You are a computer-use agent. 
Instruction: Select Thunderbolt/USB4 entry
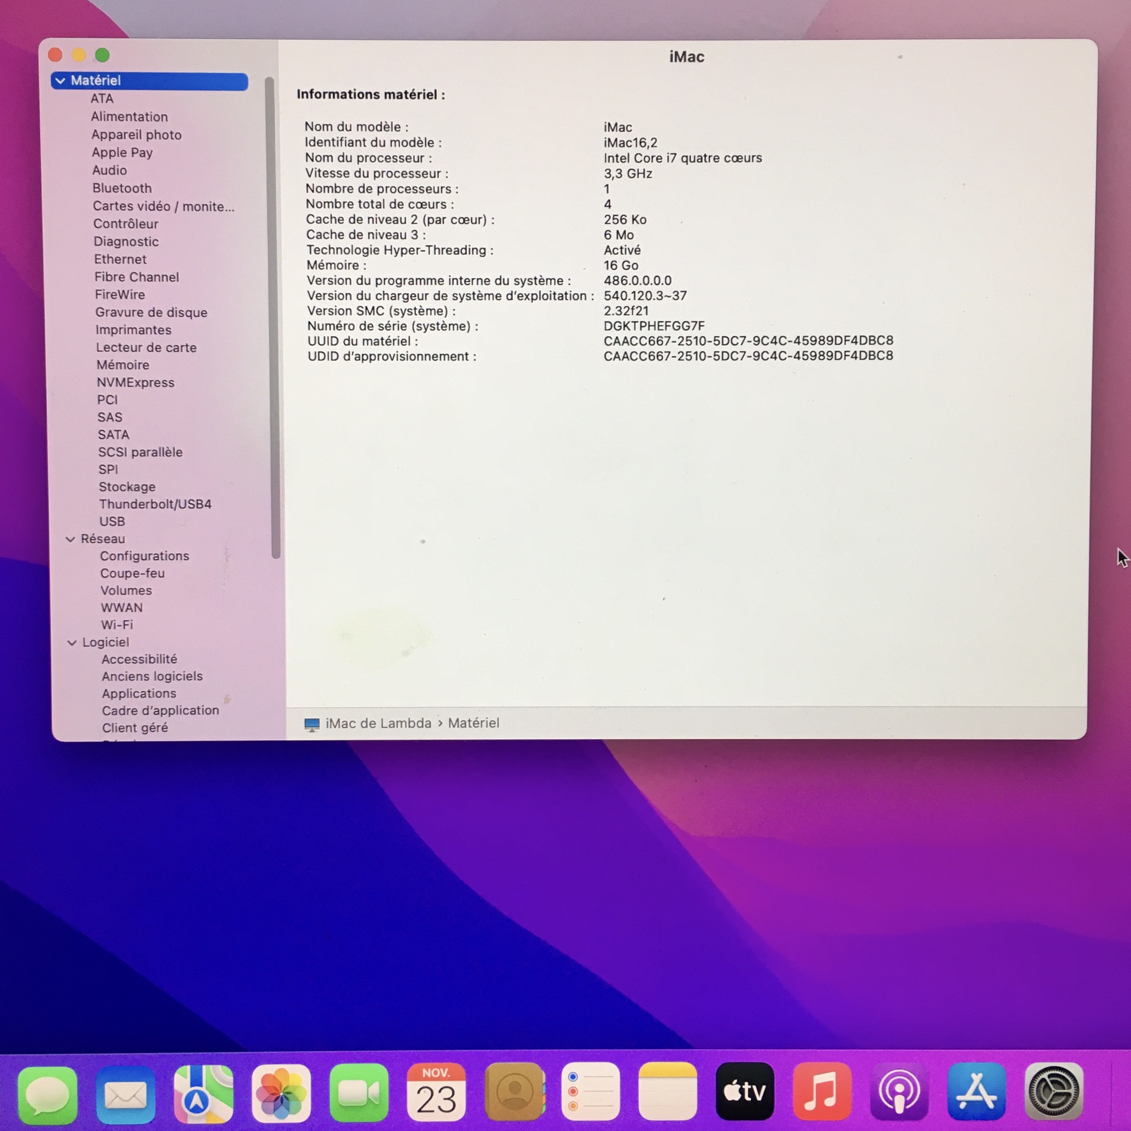click(x=155, y=505)
